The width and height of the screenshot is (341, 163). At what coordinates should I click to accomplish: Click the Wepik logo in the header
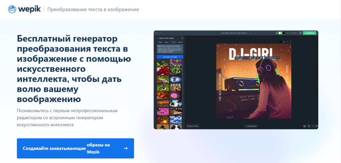(x=24, y=9)
